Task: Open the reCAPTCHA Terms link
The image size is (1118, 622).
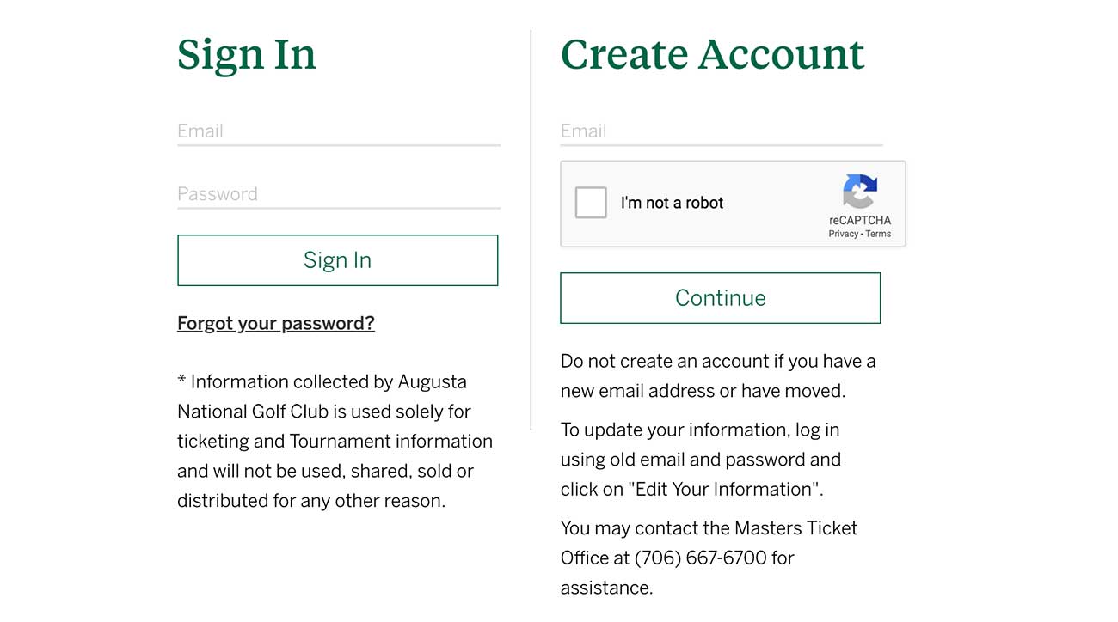Action: click(x=878, y=234)
